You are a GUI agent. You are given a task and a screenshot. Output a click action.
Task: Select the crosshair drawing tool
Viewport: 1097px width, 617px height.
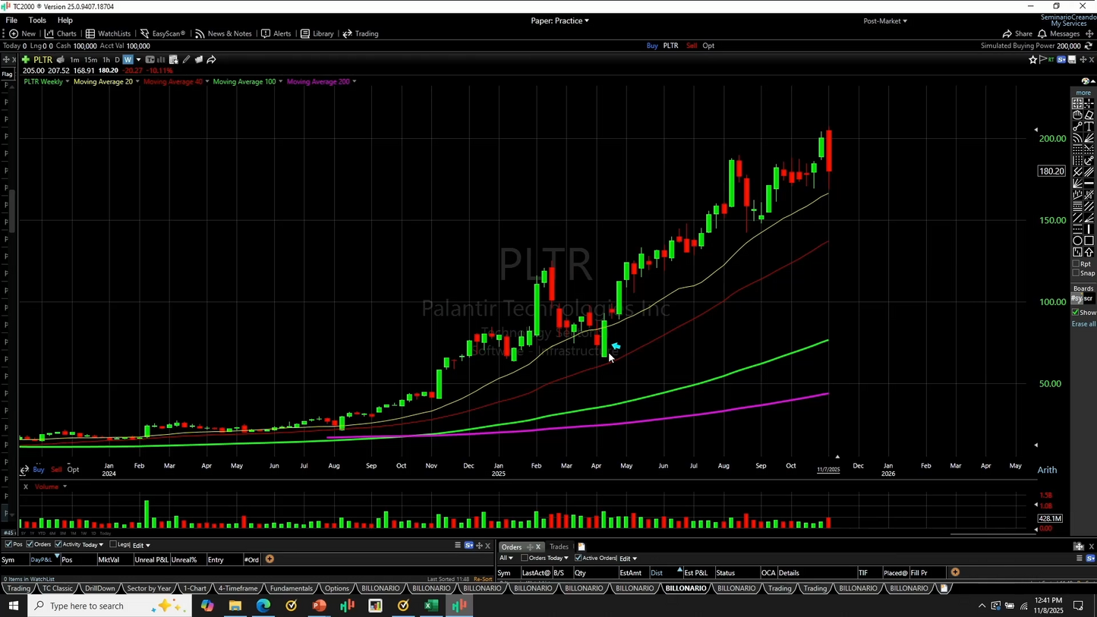coord(1089,104)
